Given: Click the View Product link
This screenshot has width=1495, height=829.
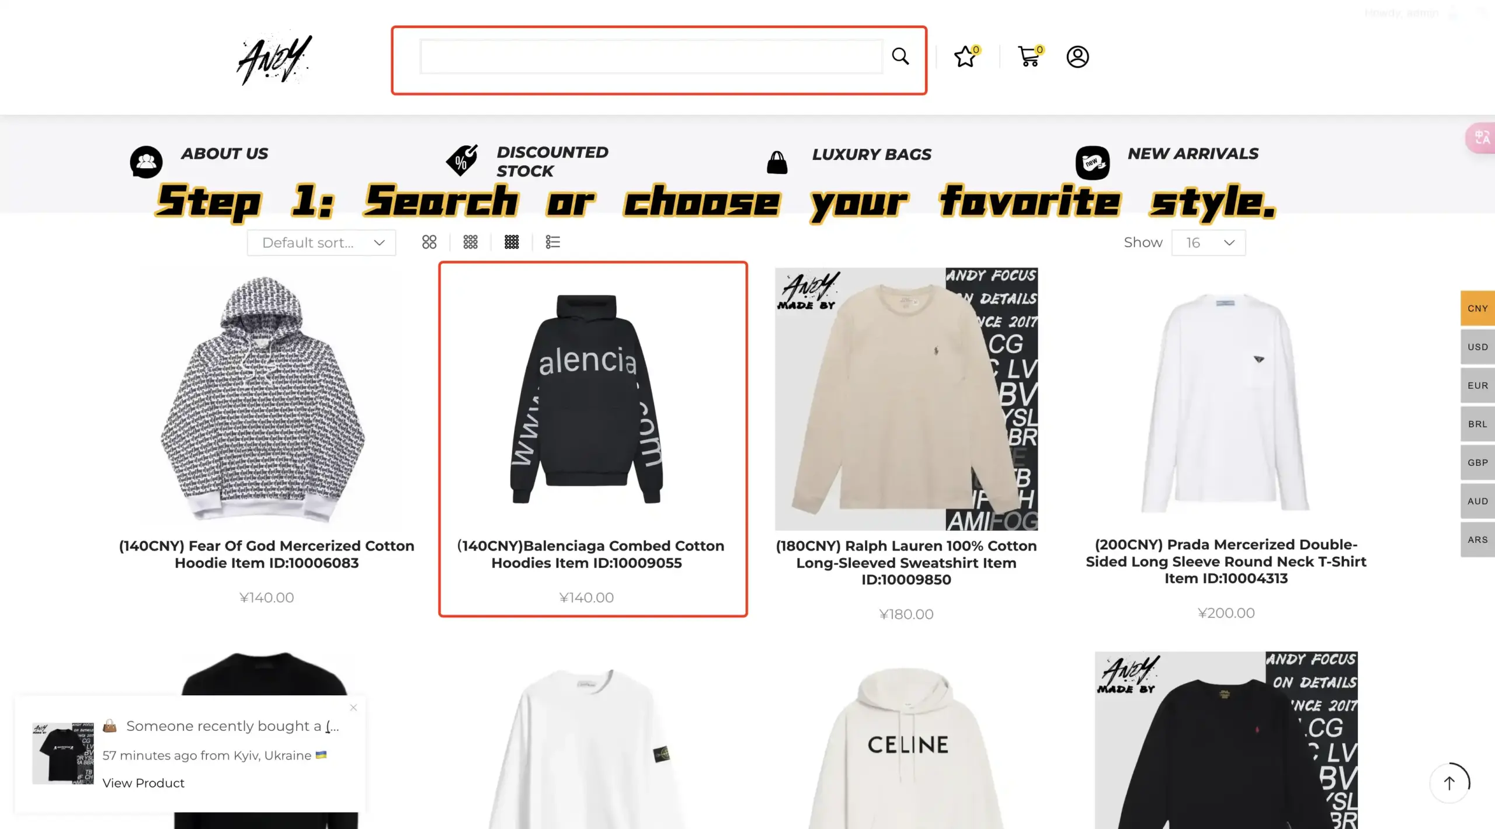Looking at the screenshot, I should pos(143,783).
